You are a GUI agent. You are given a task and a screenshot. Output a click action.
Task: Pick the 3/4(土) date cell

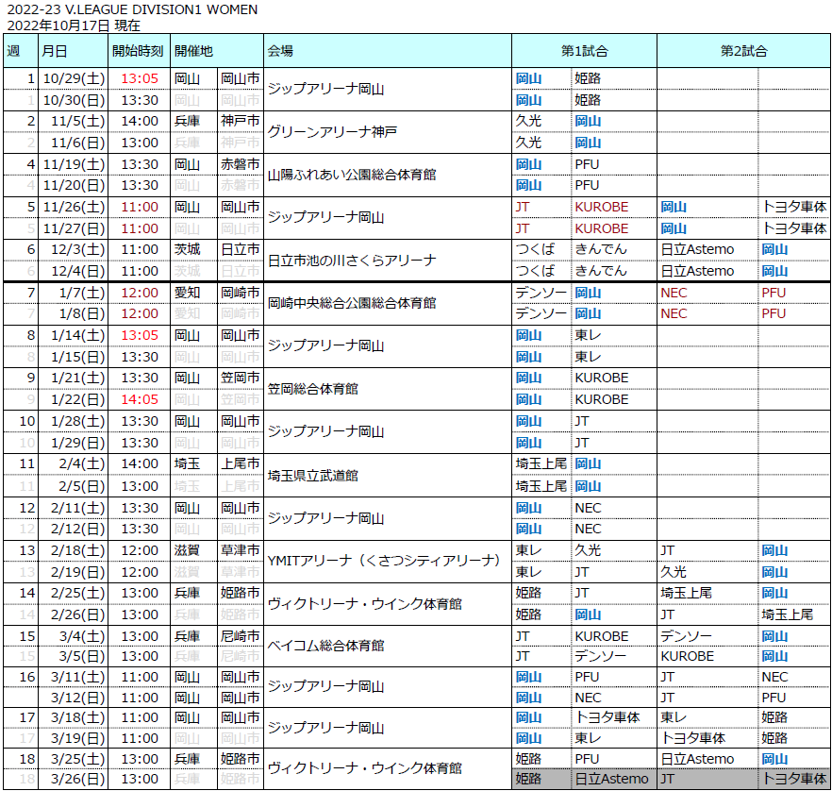82,636
